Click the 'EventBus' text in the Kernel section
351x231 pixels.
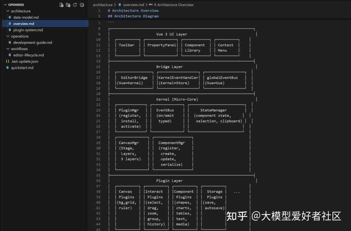pyautogui.click(x=165, y=110)
